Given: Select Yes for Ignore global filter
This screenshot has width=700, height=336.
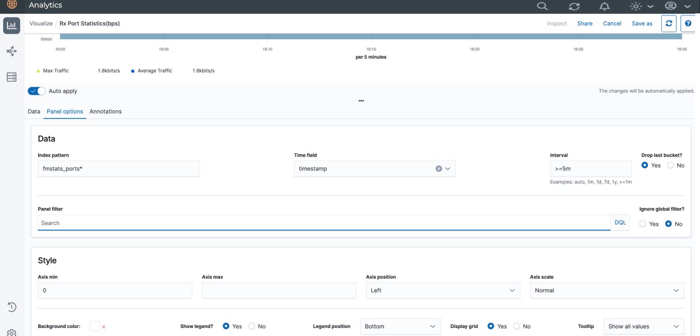Looking at the screenshot, I should point(643,224).
